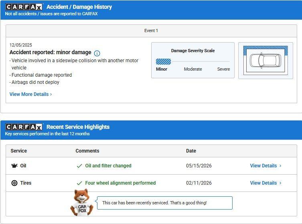Click 'Key services performed in the last 12 months'
The width and height of the screenshot is (302, 224).
(47, 134)
